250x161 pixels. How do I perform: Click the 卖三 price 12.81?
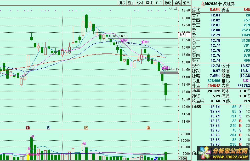[215, 25]
